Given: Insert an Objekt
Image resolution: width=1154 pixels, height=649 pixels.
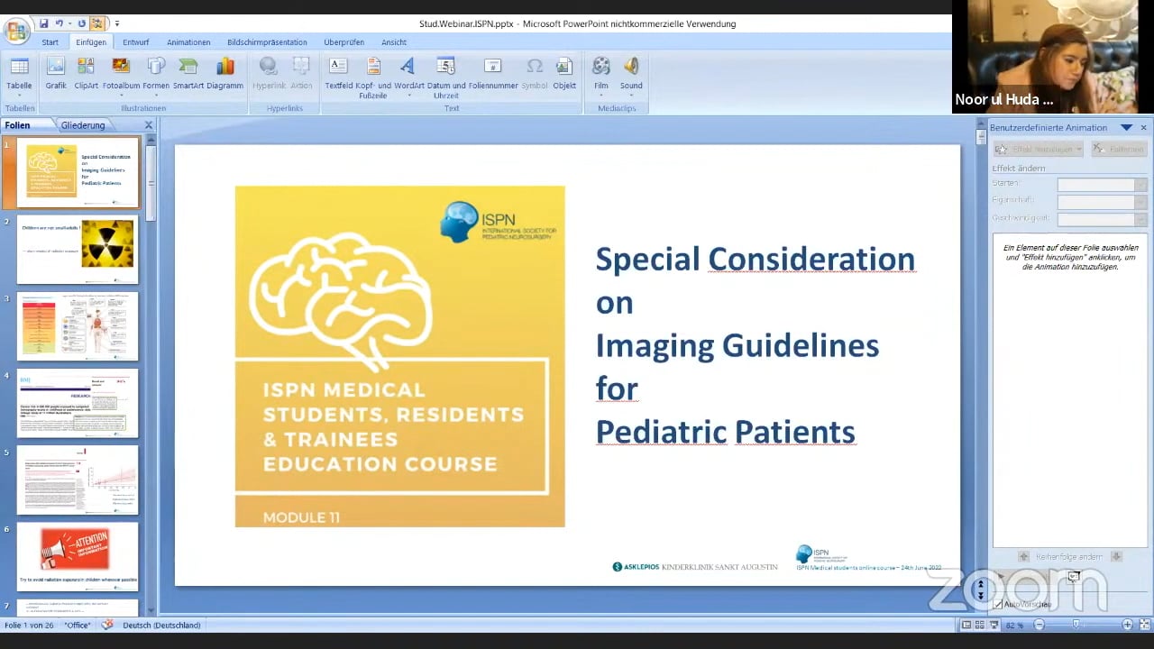Looking at the screenshot, I should (x=564, y=74).
